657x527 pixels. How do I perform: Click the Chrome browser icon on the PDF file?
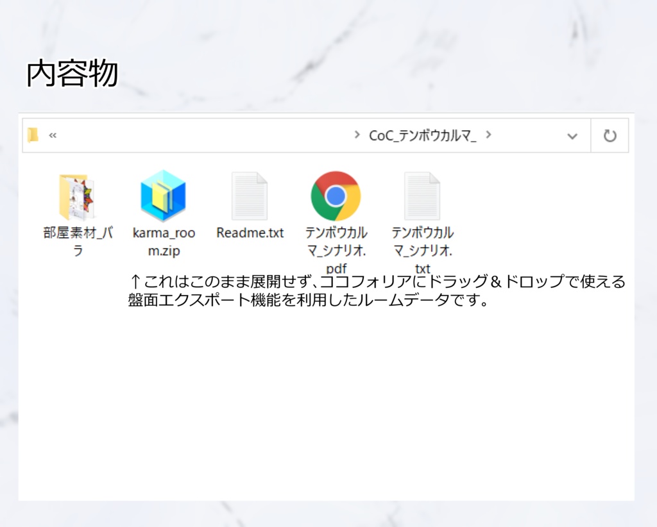[336, 196]
